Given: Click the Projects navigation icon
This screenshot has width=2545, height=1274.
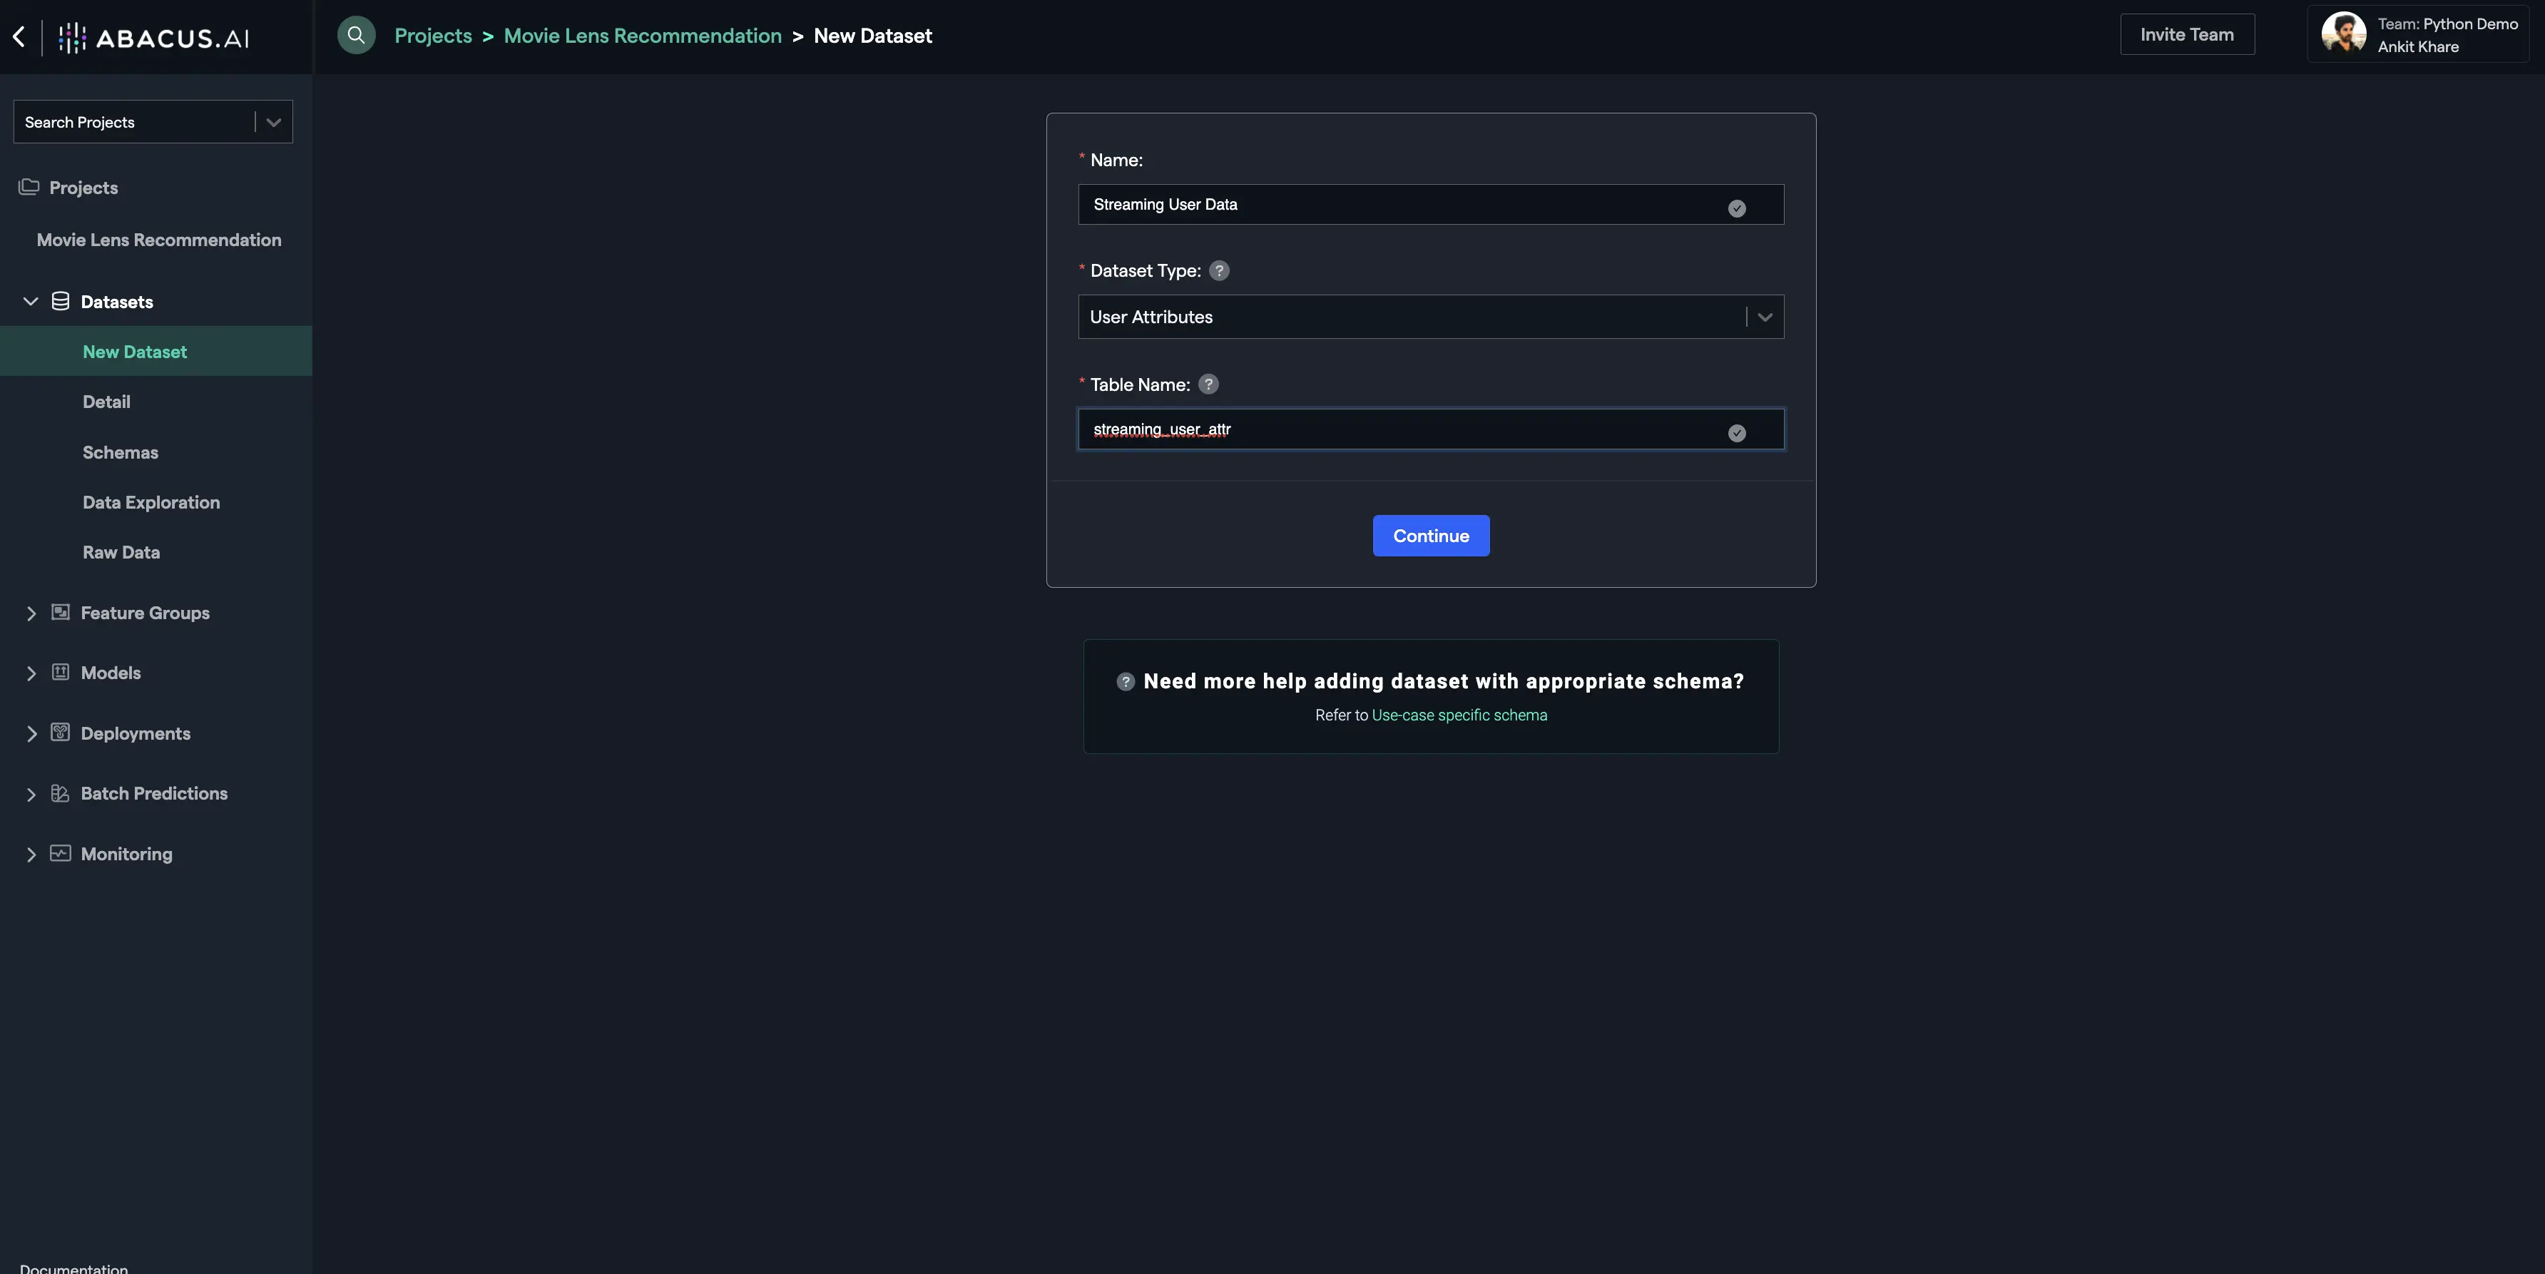Looking at the screenshot, I should point(28,187).
